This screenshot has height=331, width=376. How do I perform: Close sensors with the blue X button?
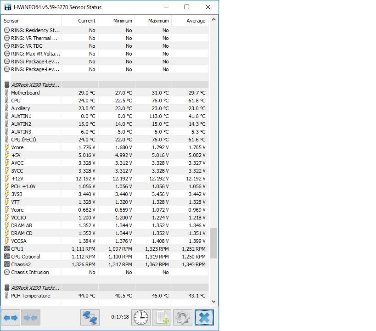[x=204, y=318]
